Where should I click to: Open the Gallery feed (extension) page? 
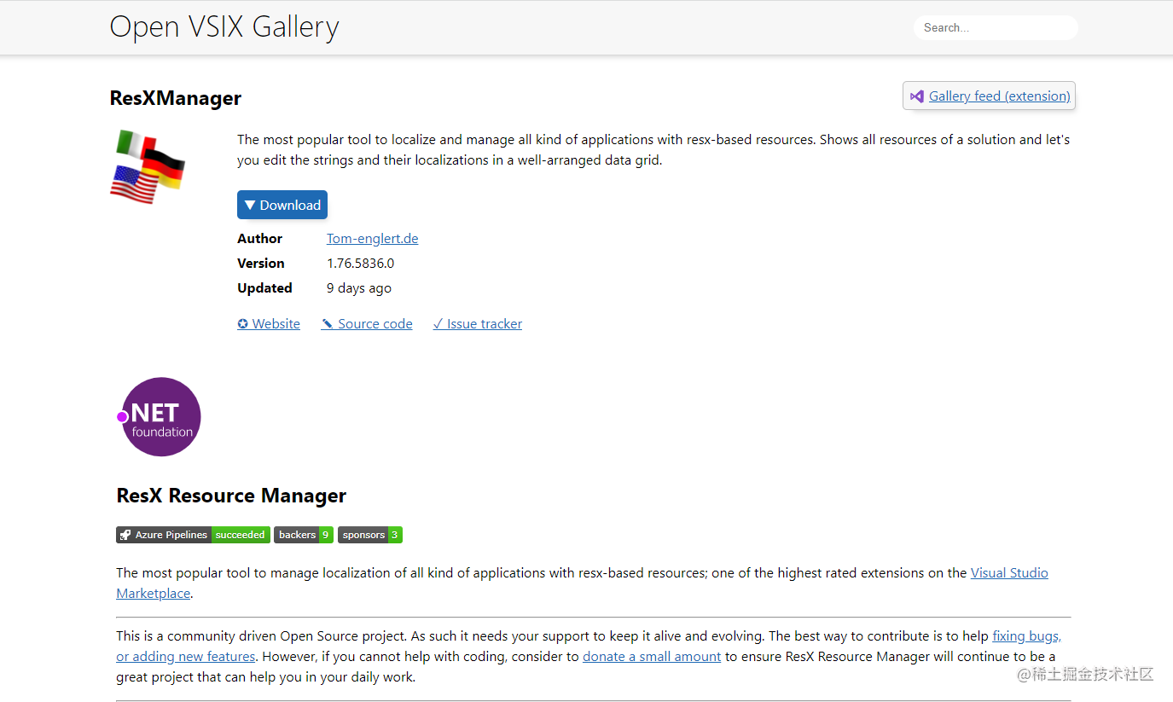998,96
